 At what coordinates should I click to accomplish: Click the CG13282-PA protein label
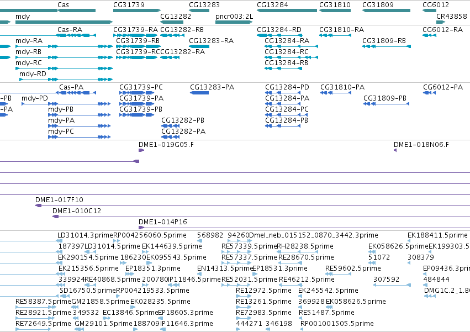(x=183, y=131)
